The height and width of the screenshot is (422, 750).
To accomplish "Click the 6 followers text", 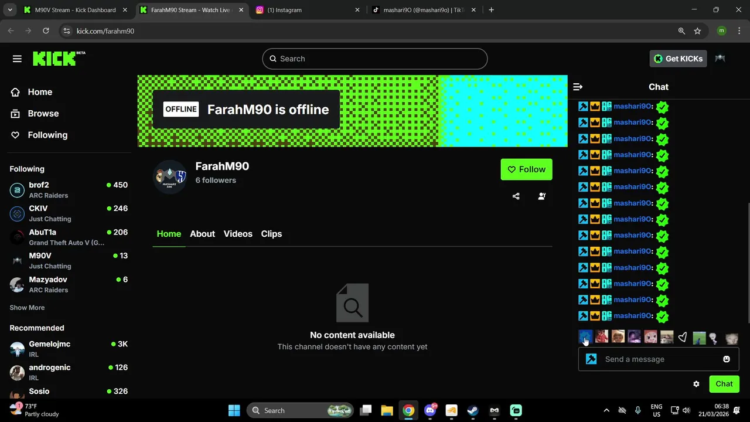I will coord(216,181).
